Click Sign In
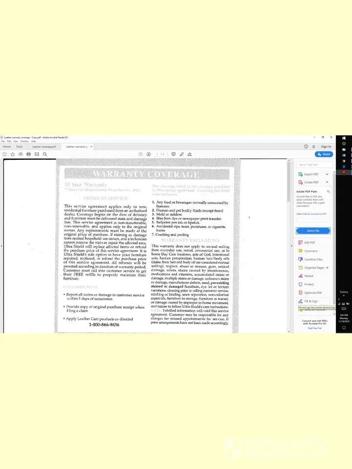 pyautogui.click(x=326, y=147)
